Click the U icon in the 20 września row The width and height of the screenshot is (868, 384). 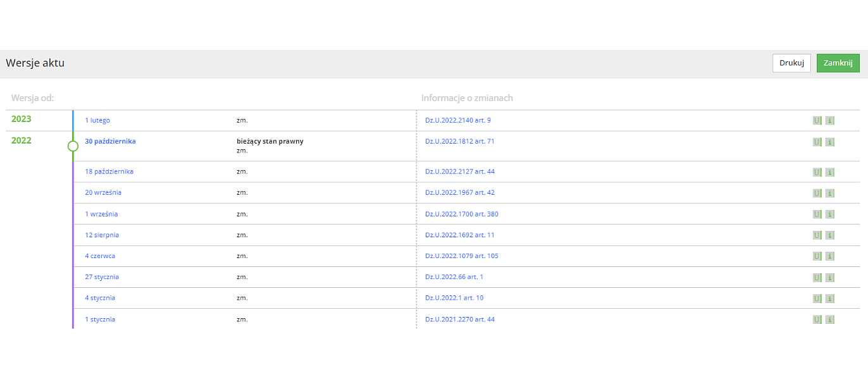(x=817, y=193)
